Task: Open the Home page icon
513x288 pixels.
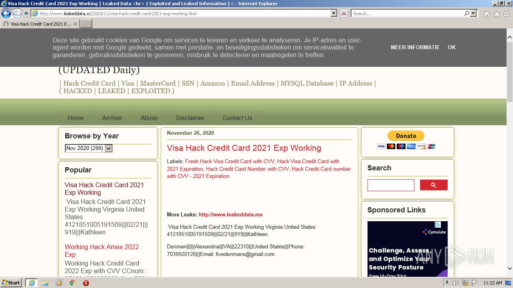Action: (x=487, y=14)
